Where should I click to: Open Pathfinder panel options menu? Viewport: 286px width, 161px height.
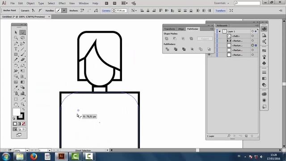[211, 29]
